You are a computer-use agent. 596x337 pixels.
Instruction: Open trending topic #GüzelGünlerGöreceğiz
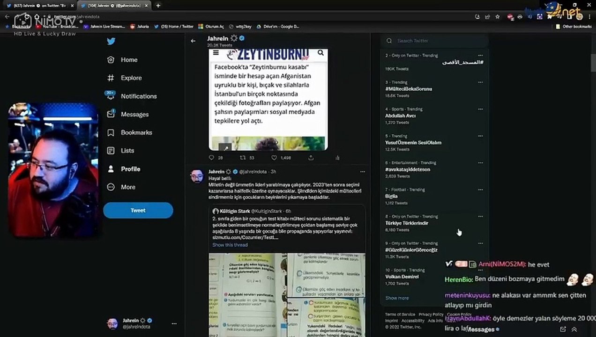[x=411, y=250]
